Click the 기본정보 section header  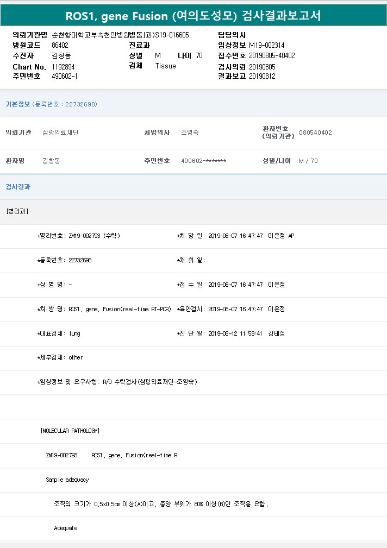(x=17, y=104)
